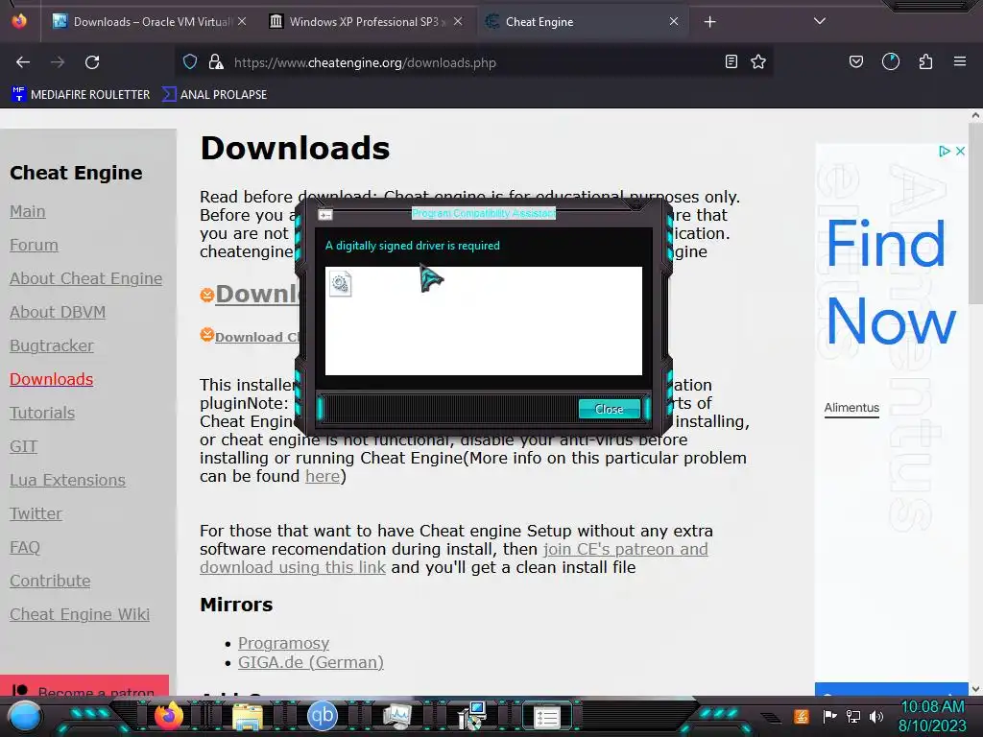Open About DBVM link
Screen dimensions: 983x737
click(x=58, y=312)
